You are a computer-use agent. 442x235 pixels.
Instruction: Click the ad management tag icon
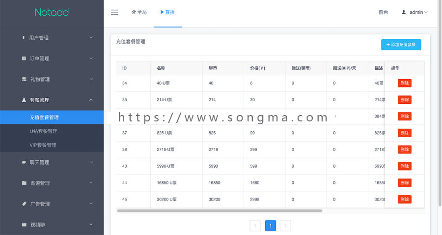(24, 204)
